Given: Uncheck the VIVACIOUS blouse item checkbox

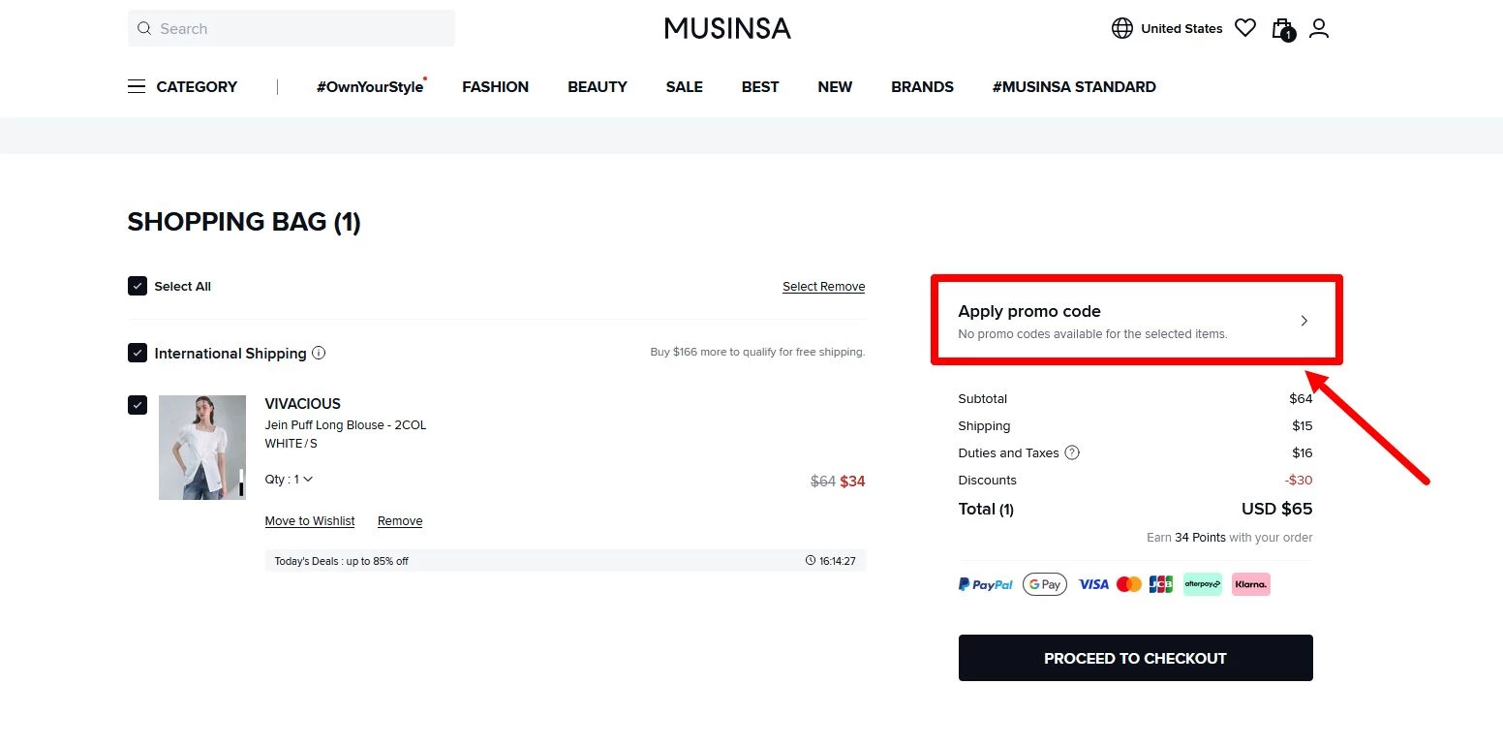Looking at the screenshot, I should point(138,405).
